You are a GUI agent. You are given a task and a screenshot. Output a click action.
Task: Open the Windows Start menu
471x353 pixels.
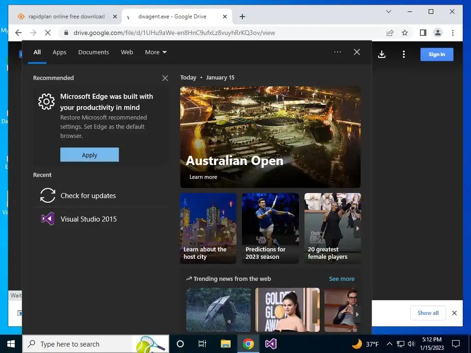[x=11, y=344]
